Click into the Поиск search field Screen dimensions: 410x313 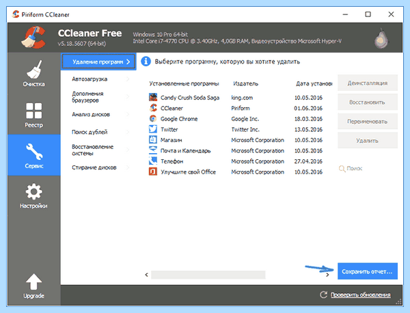pyautogui.click(x=368, y=169)
